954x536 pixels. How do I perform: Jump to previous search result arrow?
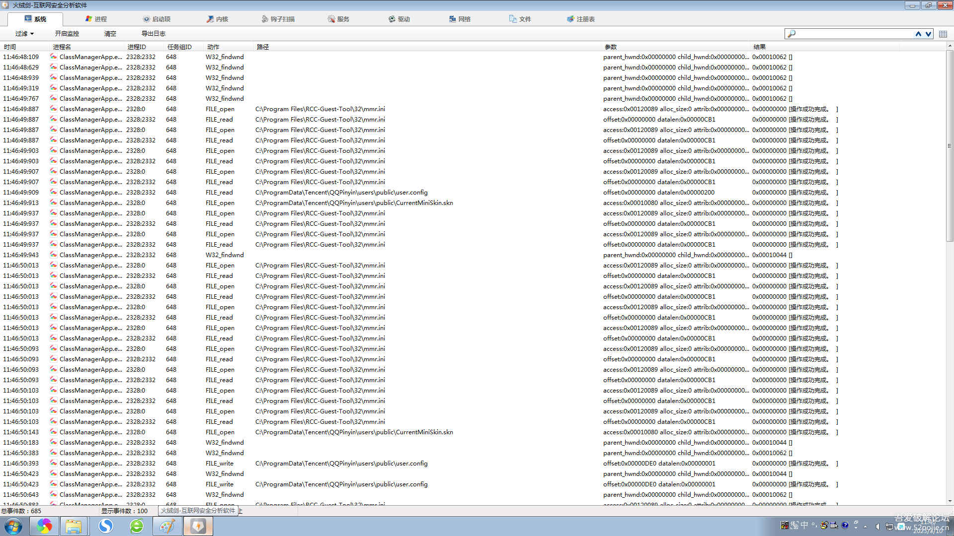[918, 33]
